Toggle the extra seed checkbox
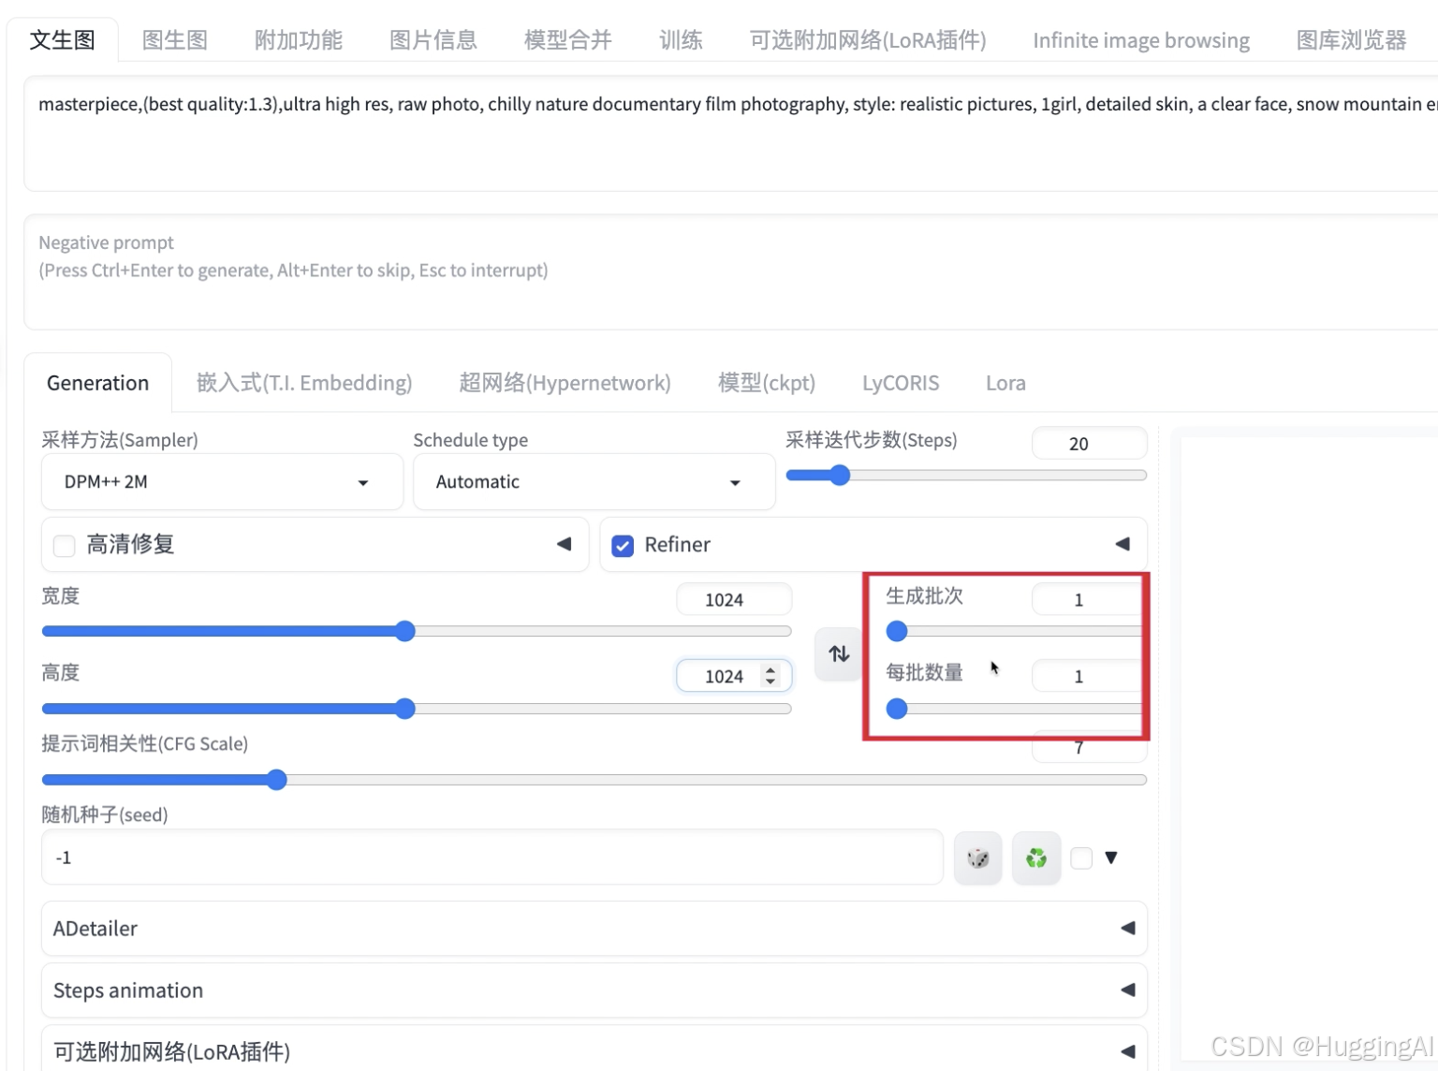1438x1071 pixels. [1081, 858]
